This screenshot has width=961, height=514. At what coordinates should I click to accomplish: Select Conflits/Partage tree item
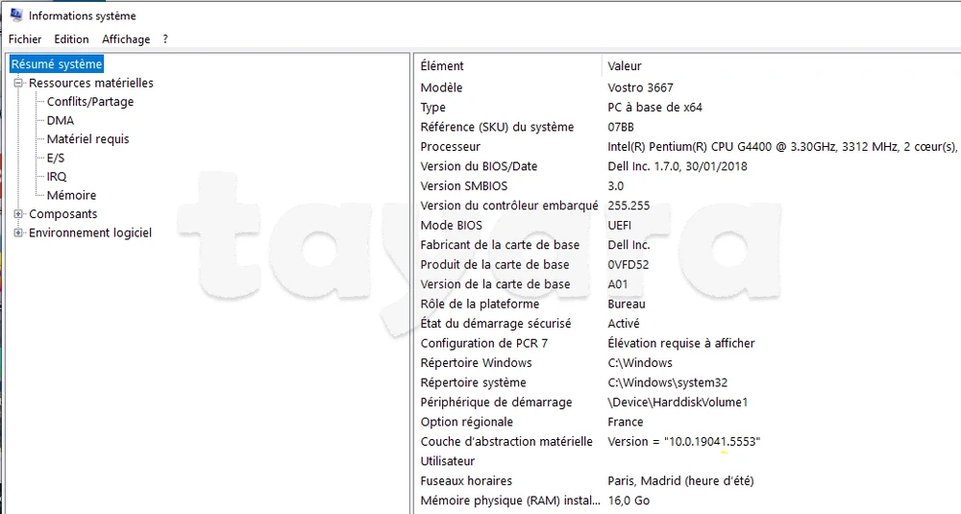[x=90, y=102]
